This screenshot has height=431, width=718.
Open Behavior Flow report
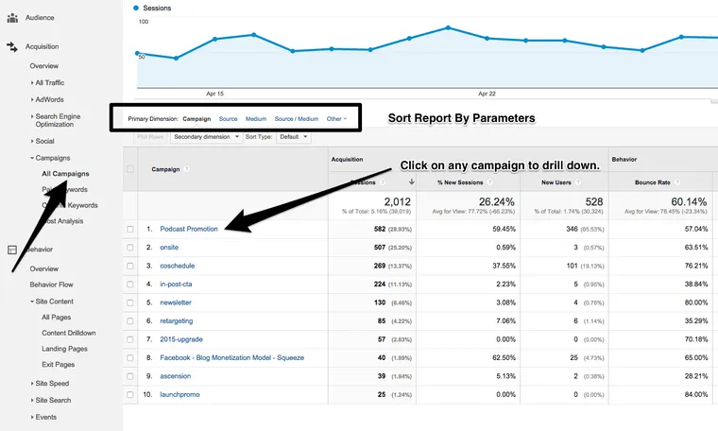tap(51, 284)
